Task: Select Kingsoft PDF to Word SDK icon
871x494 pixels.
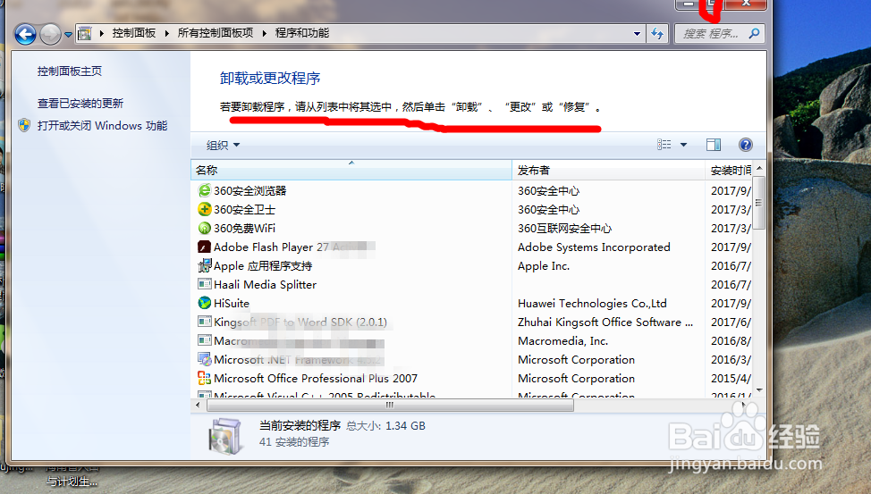Action: 205,322
